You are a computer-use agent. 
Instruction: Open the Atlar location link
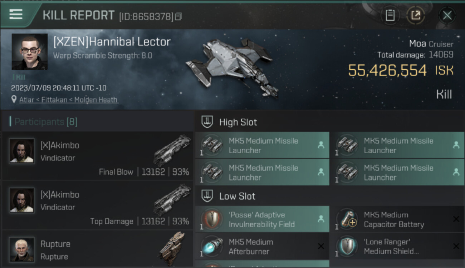tap(69, 100)
